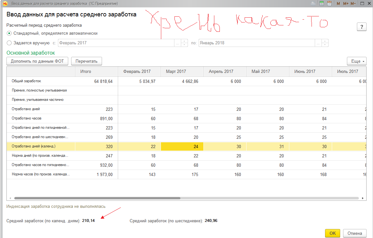Click the M memory store icon
The image size is (373, 238).
pos(338,4)
